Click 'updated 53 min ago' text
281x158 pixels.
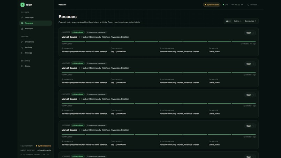pos(248,44)
